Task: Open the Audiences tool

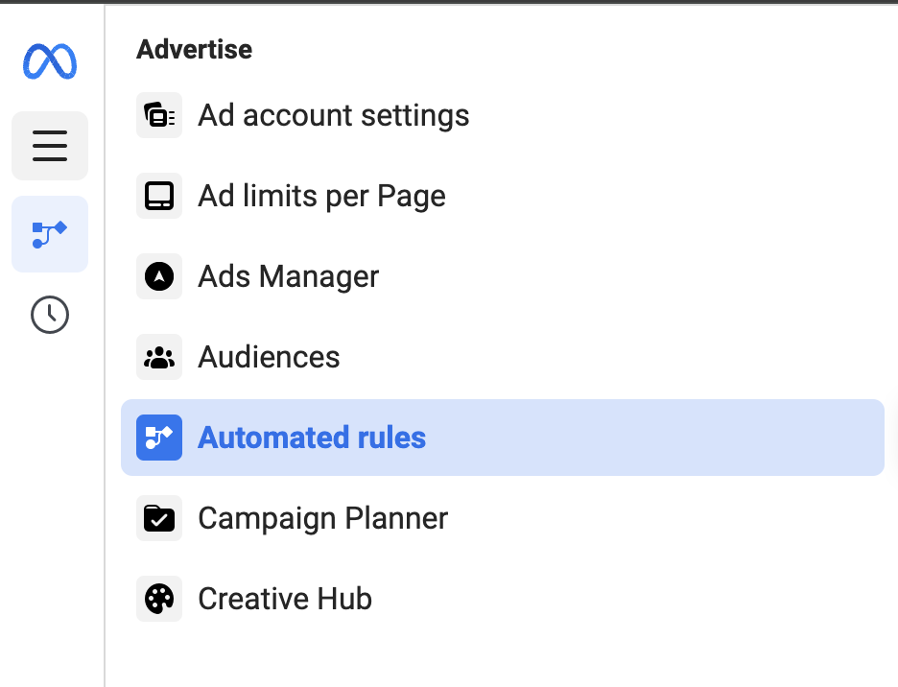Action: [x=270, y=357]
